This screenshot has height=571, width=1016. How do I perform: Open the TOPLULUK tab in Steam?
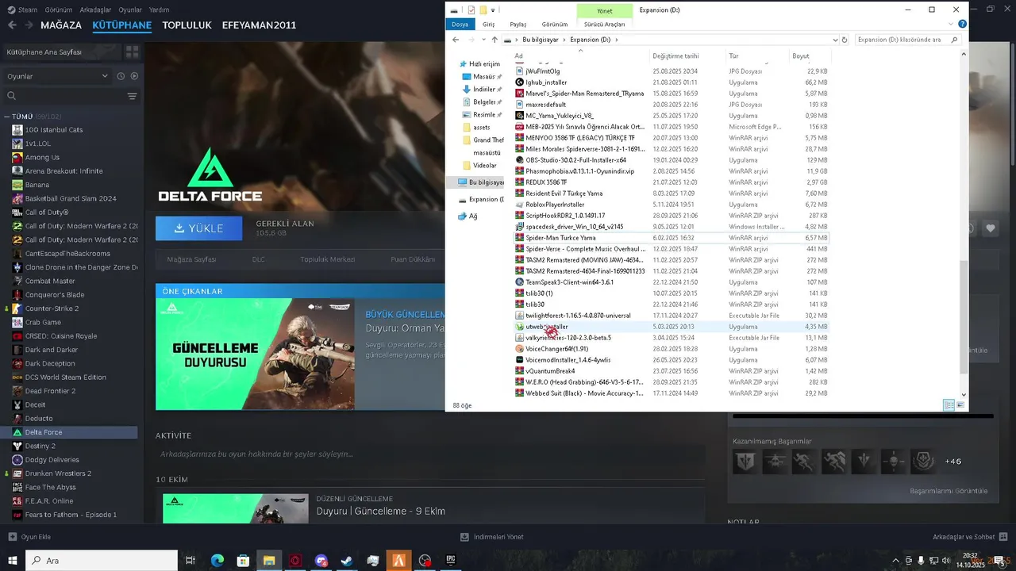click(x=187, y=25)
